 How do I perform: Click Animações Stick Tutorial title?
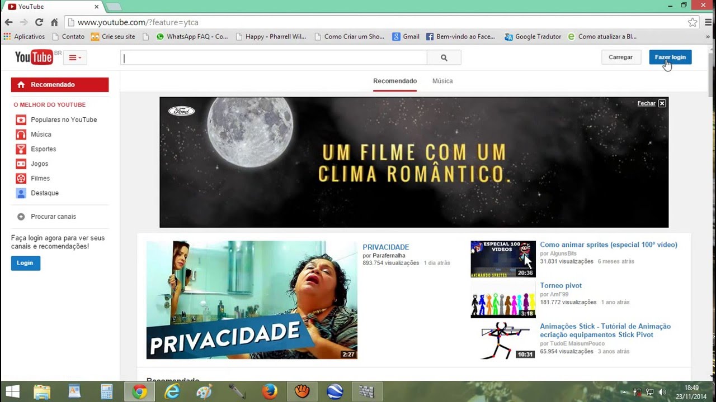coord(605,331)
